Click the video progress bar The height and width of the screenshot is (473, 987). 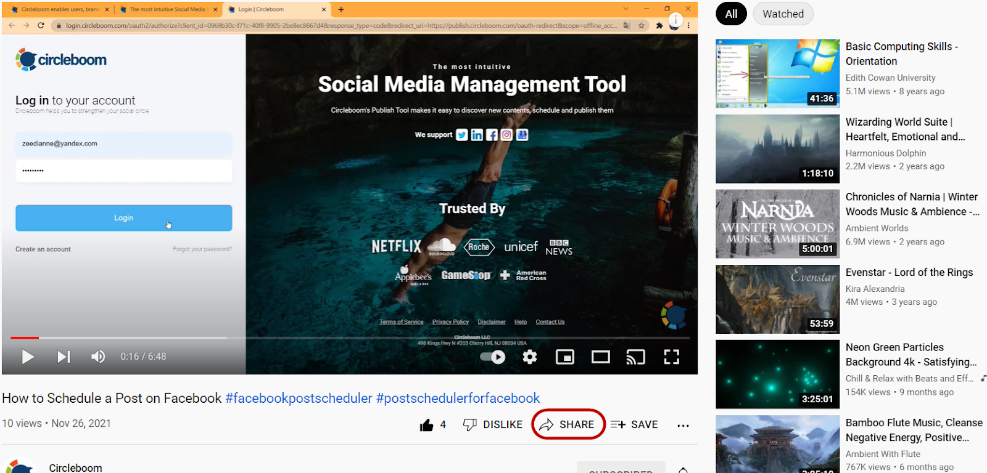(x=350, y=338)
